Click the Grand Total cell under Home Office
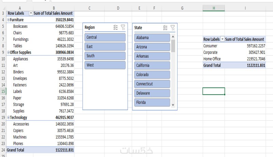The height and width of the screenshot is (157, 273). [212, 66]
